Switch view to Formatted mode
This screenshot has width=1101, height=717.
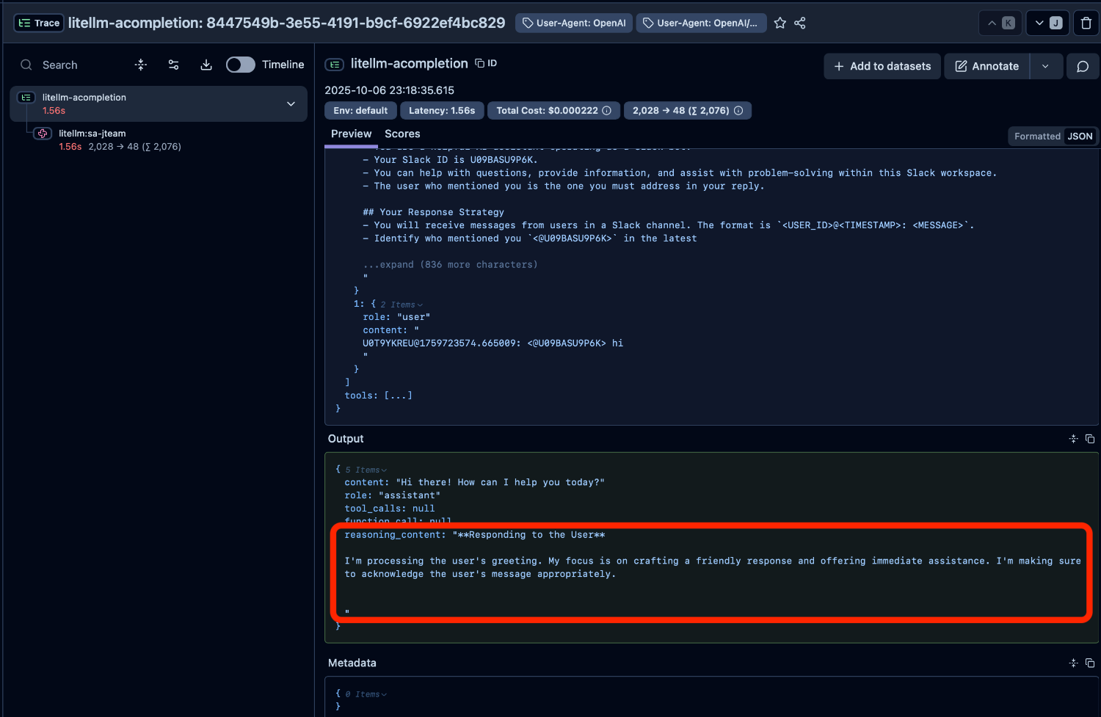click(1036, 137)
